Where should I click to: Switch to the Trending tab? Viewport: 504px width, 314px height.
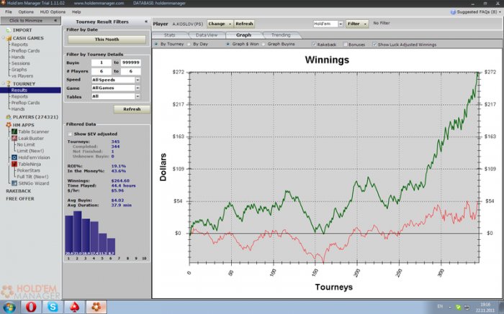281,34
